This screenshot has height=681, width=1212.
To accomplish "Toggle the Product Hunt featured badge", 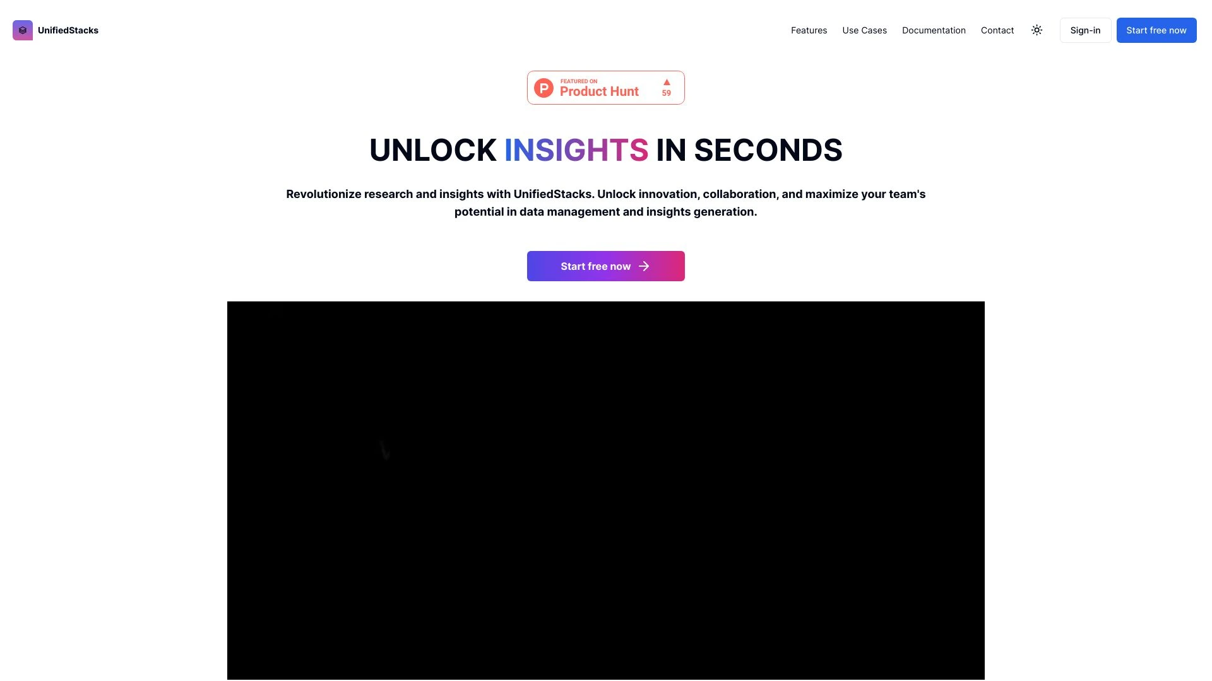I will 606,87.
